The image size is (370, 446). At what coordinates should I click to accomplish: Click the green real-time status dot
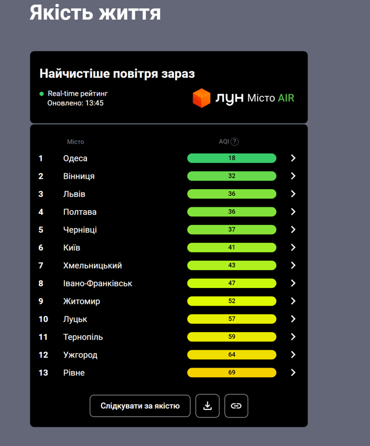(x=42, y=93)
